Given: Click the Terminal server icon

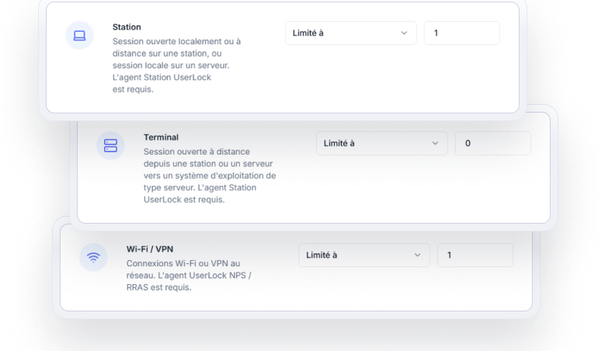Looking at the screenshot, I should coord(110,145).
